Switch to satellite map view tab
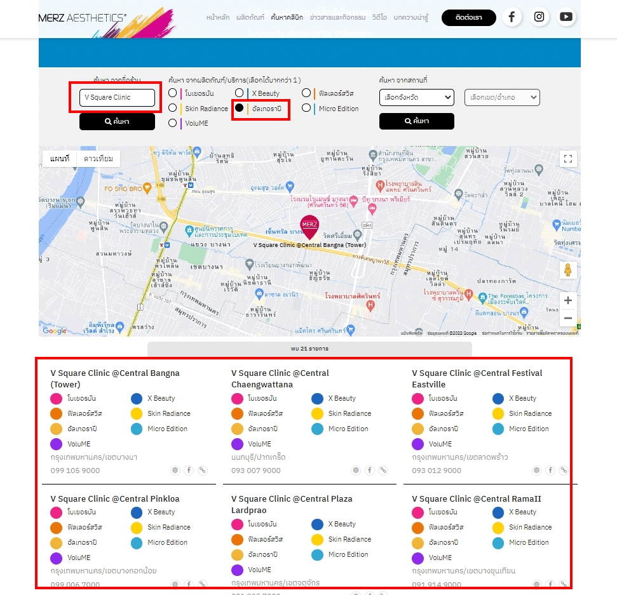This screenshot has width=617, height=595. click(x=98, y=159)
